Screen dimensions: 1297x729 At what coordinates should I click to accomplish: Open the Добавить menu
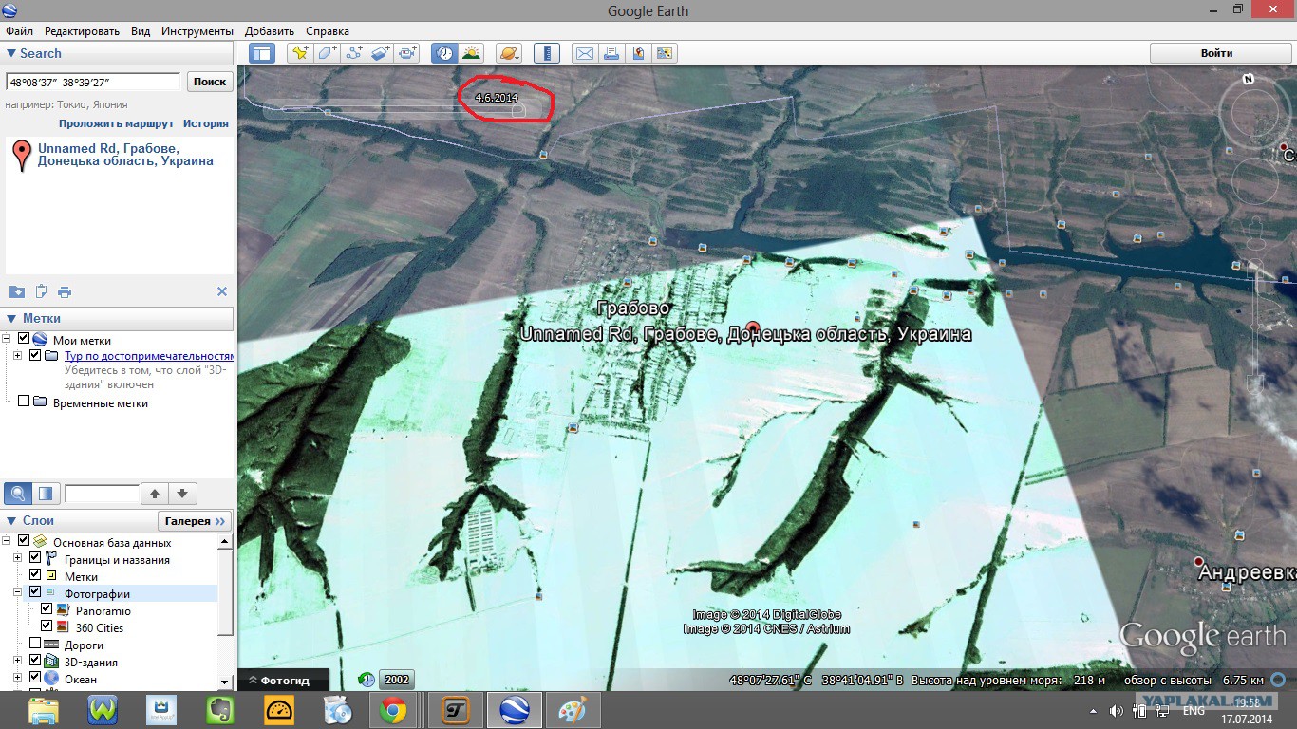coord(270,31)
